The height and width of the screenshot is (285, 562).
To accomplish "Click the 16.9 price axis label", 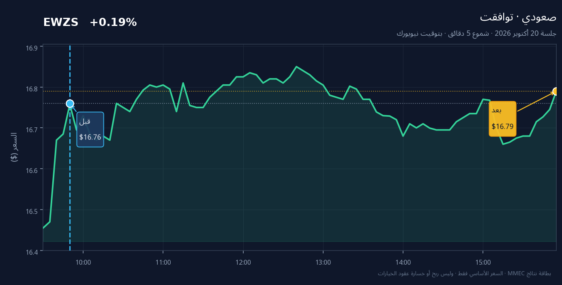I will tap(32, 48).
